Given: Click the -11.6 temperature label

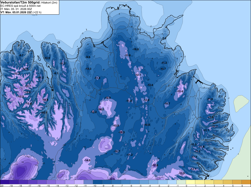Looking at the screenshot, I should tap(210, 99).
